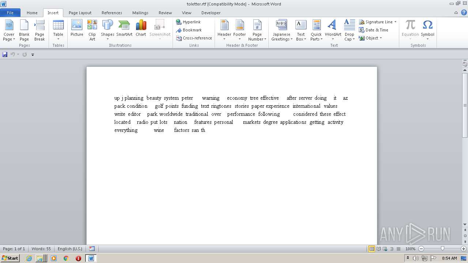The image size is (468, 263).
Task: Click the Undo button
Action: 13,54
